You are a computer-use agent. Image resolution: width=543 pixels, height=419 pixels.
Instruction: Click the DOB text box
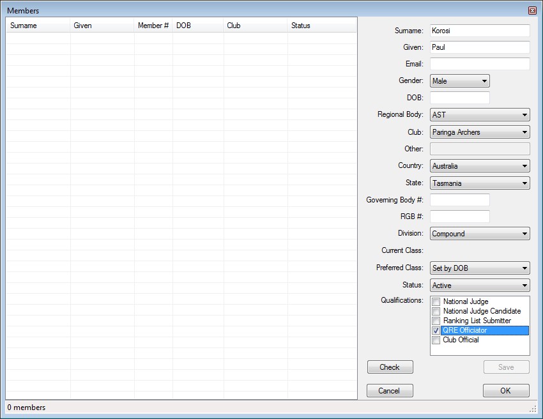460,98
